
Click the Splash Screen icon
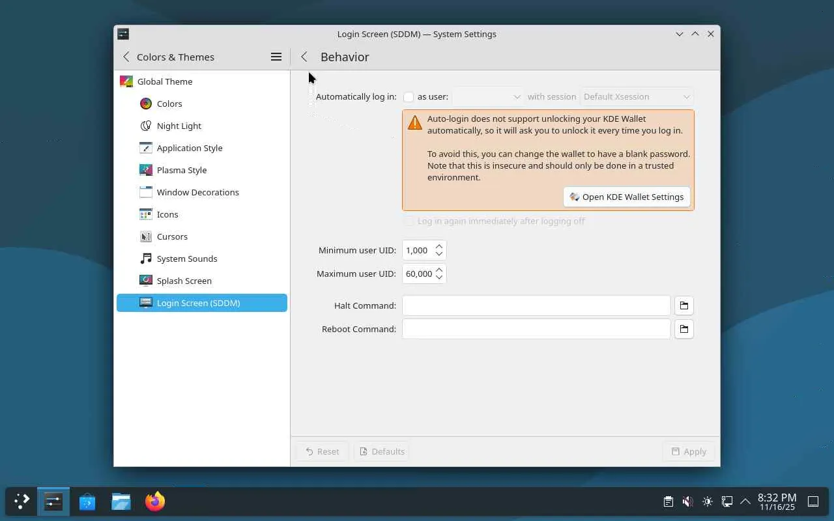pos(146,281)
